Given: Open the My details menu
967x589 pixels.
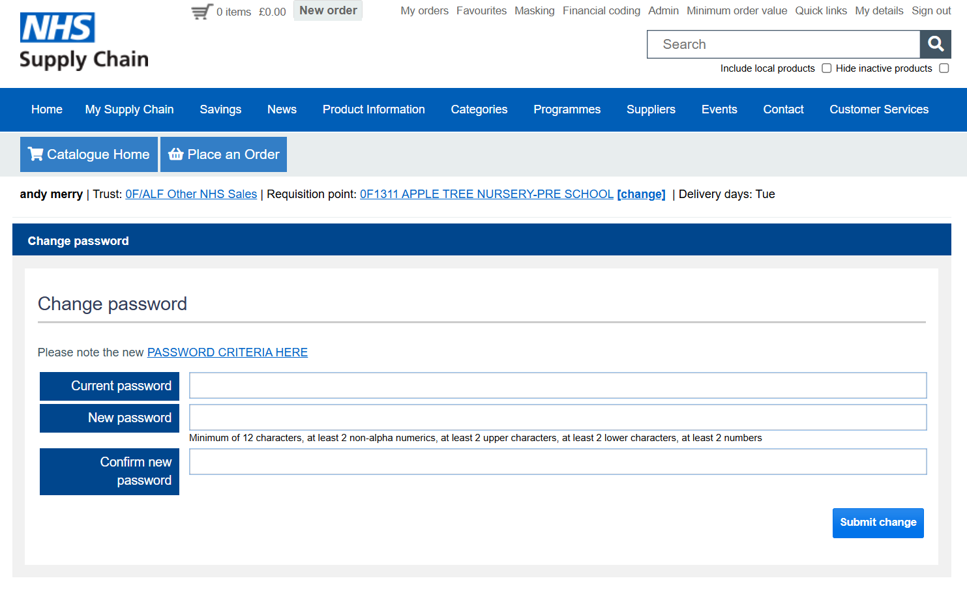Looking at the screenshot, I should pyautogui.click(x=878, y=11).
